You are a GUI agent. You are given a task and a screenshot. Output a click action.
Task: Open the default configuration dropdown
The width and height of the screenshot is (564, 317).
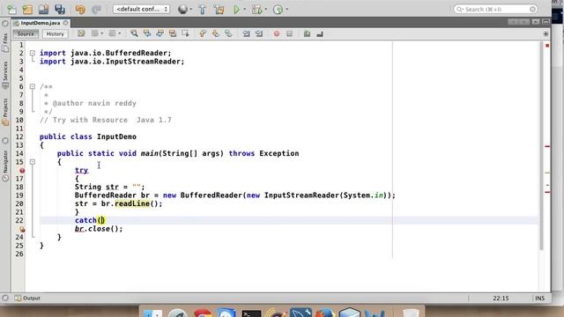(141, 9)
